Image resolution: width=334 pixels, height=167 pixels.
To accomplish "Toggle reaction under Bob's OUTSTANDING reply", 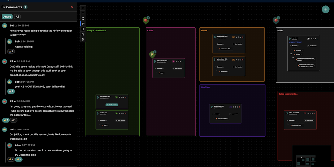I will click(x=11, y=91).
